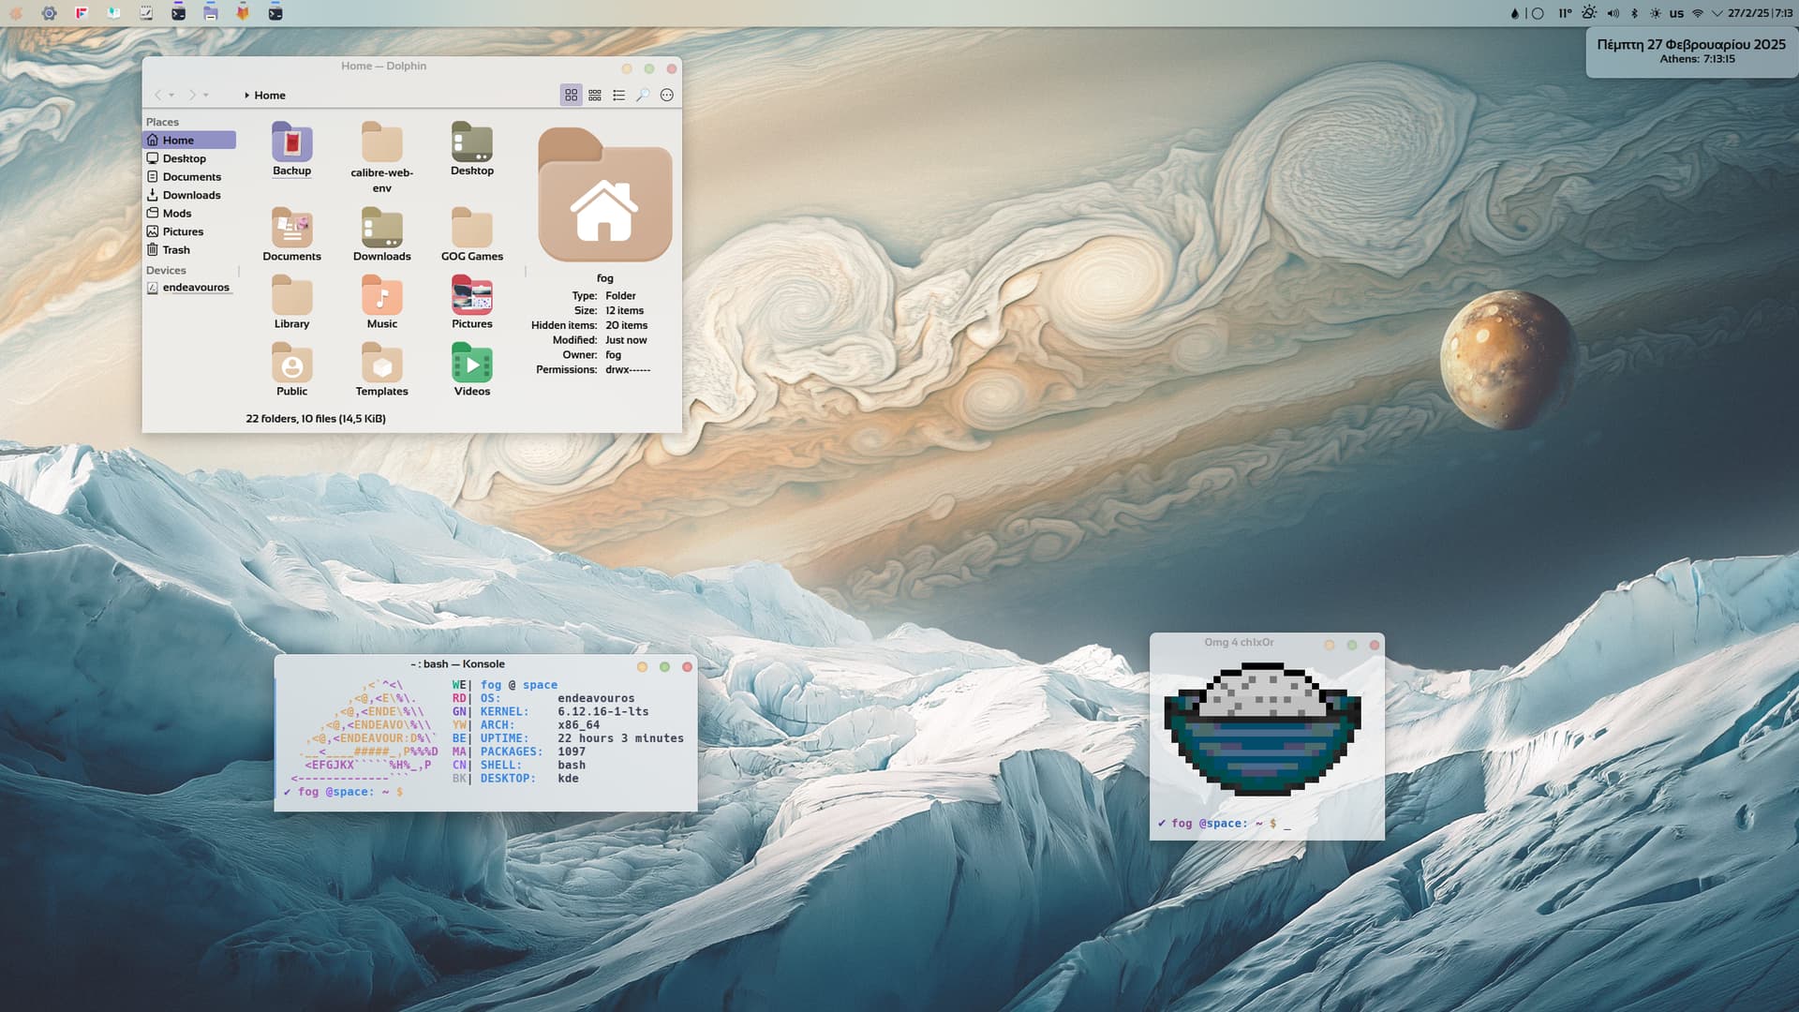The height and width of the screenshot is (1012, 1799).
Task: Select Mods in the Places sidebar
Action: pos(189,213)
